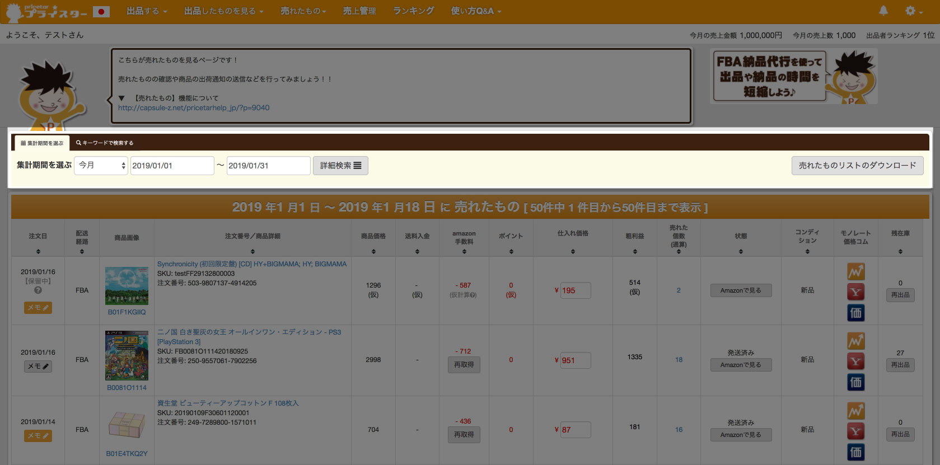The width and height of the screenshot is (940, 465).
Task: Open blue 価 icon for ニノ国 row
Action: pos(855,382)
